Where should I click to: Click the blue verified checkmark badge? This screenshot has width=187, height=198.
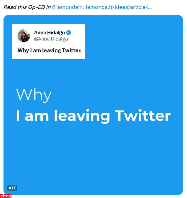tap(69, 33)
